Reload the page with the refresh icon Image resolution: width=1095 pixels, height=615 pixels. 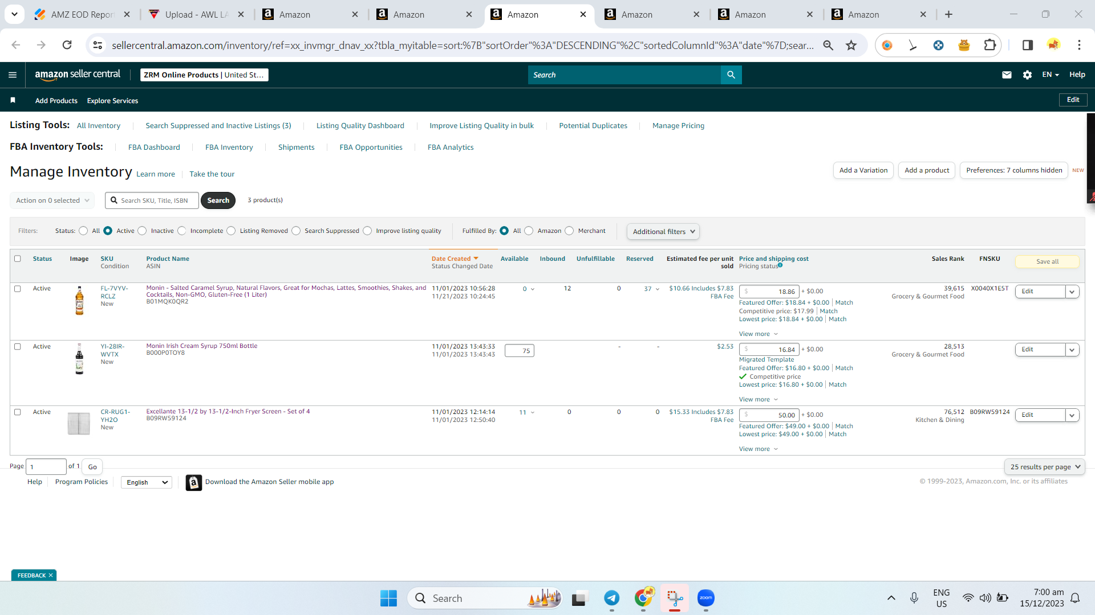[67, 45]
